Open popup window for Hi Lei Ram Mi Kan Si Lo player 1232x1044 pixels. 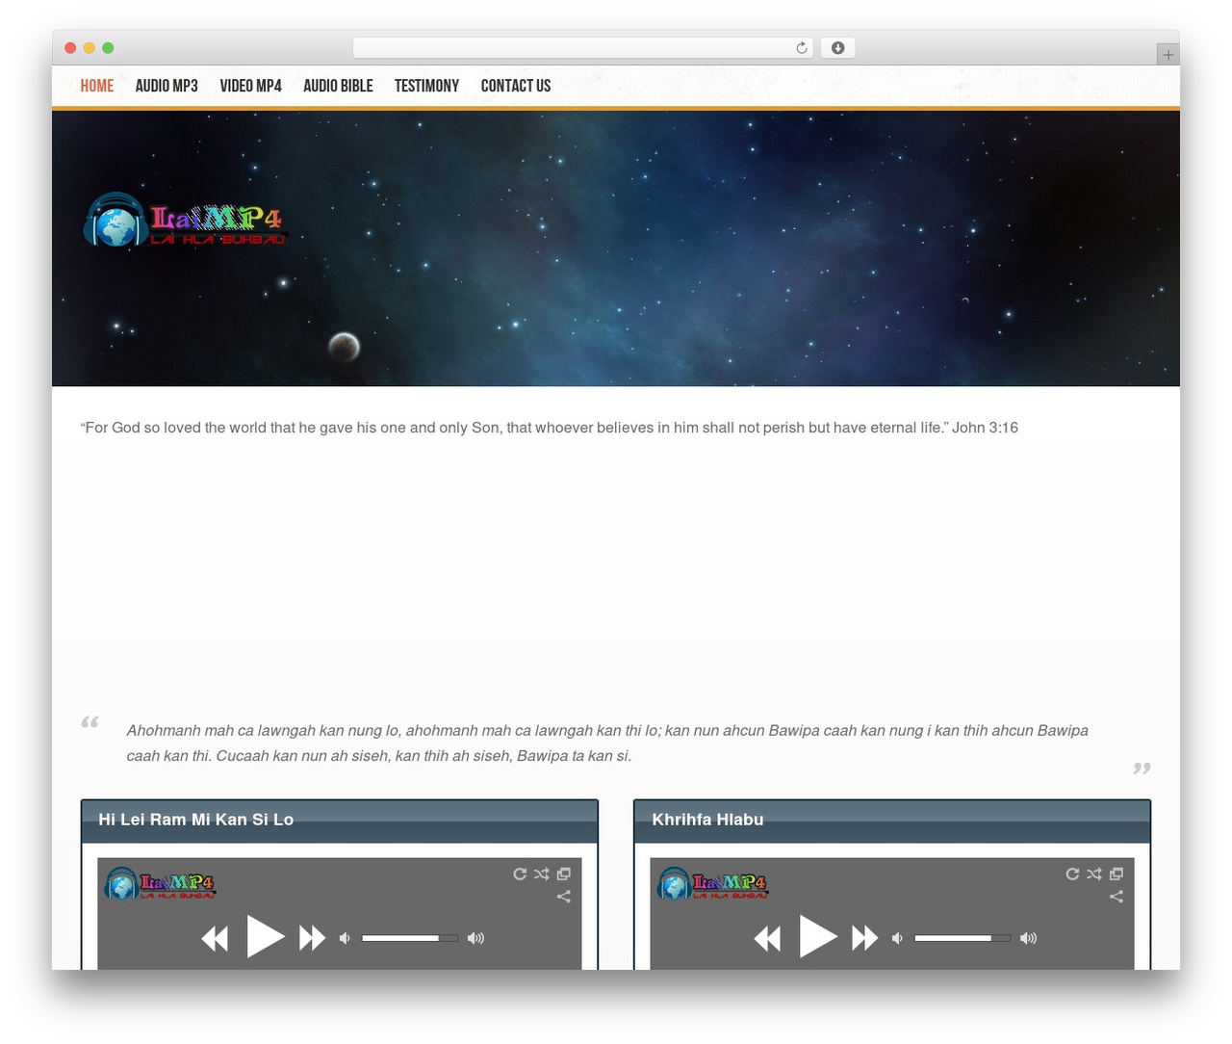click(x=564, y=874)
